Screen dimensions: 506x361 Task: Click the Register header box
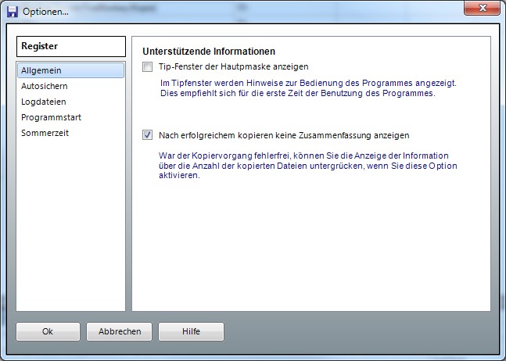point(70,47)
